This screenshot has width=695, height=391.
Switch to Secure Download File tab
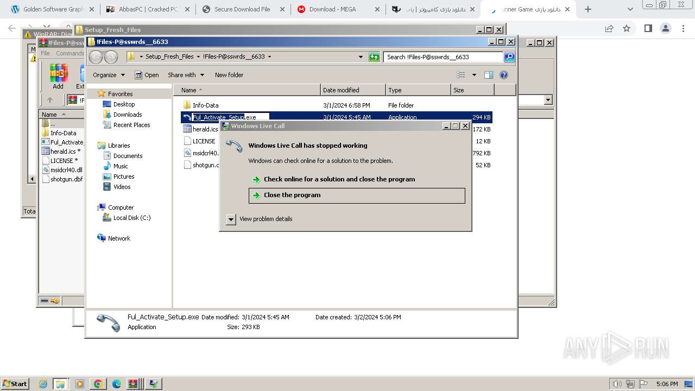click(242, 9)
